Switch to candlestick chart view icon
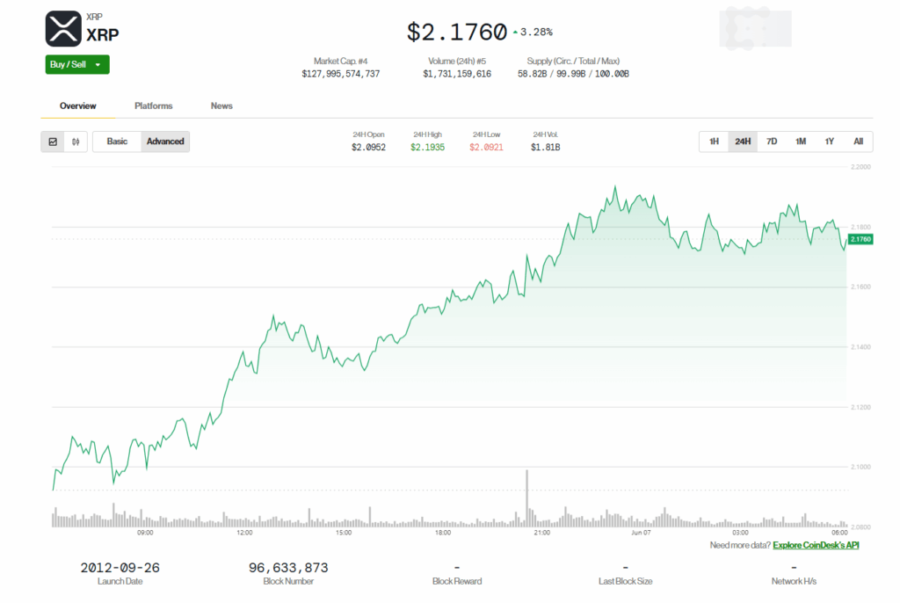Image resolution: width=900 pixels, height=603 pixels. tap(76, 142)
